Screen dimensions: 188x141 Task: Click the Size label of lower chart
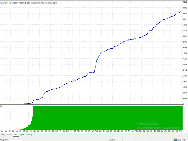1,105
